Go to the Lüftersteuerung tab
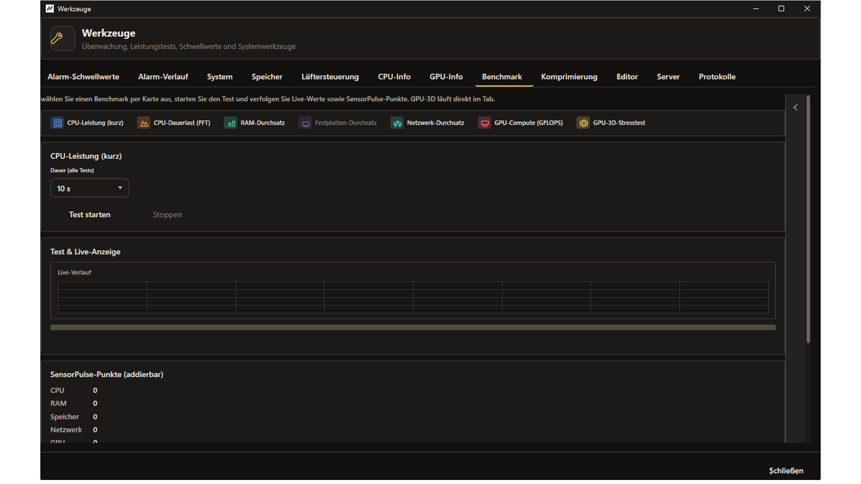861x484 pixels. (x=330, y=77)
